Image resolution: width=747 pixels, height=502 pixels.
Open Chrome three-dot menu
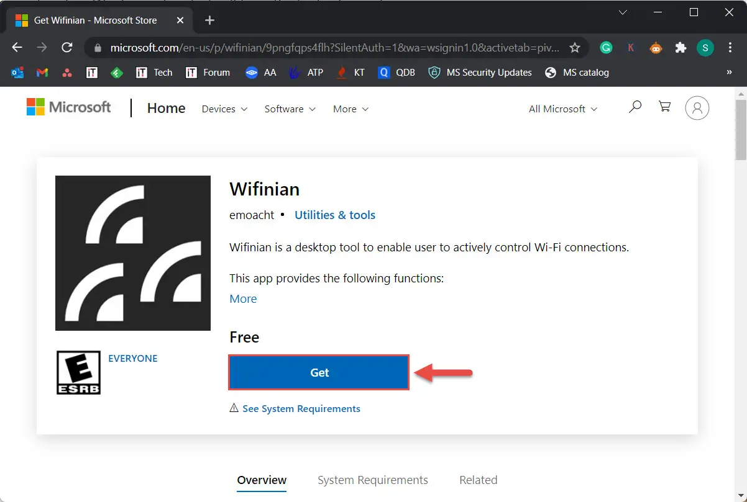[x=730, y=48]
